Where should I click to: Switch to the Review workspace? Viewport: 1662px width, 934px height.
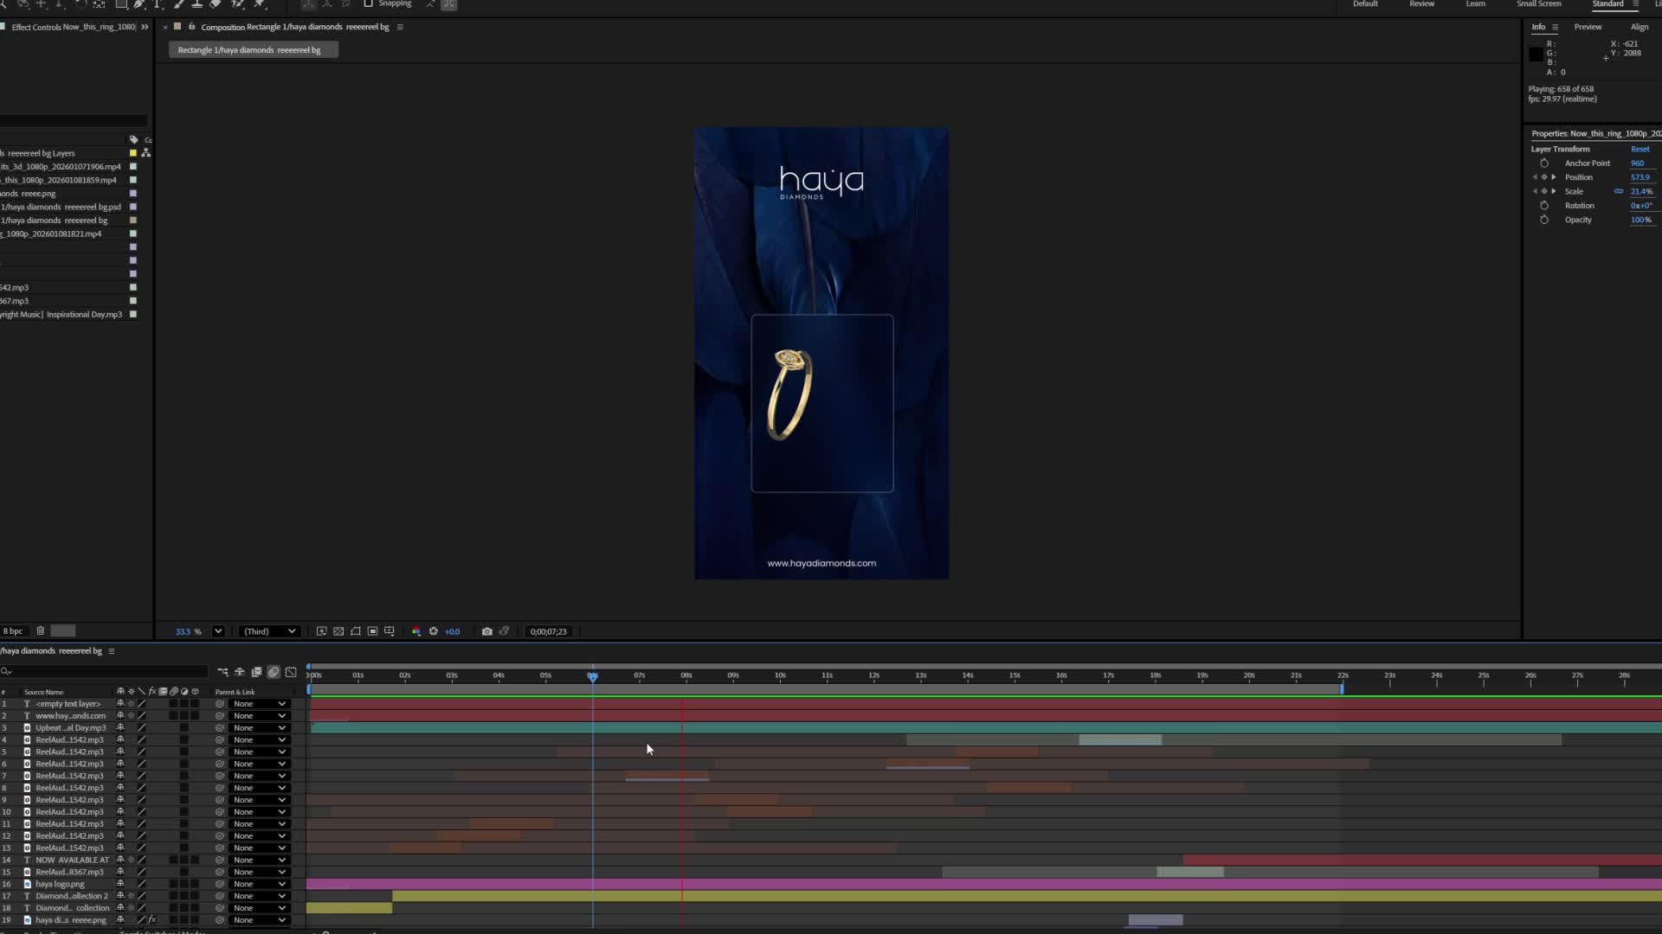1421,4
